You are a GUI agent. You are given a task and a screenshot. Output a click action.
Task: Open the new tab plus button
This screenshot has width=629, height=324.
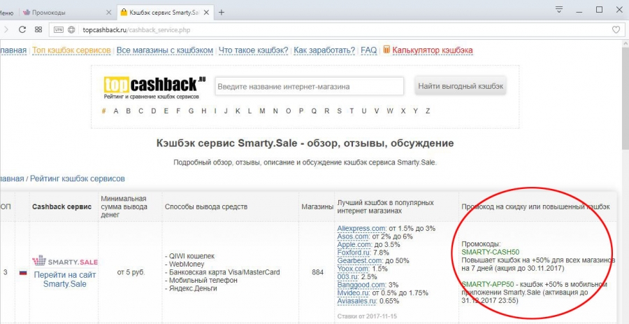coord(221,13)
